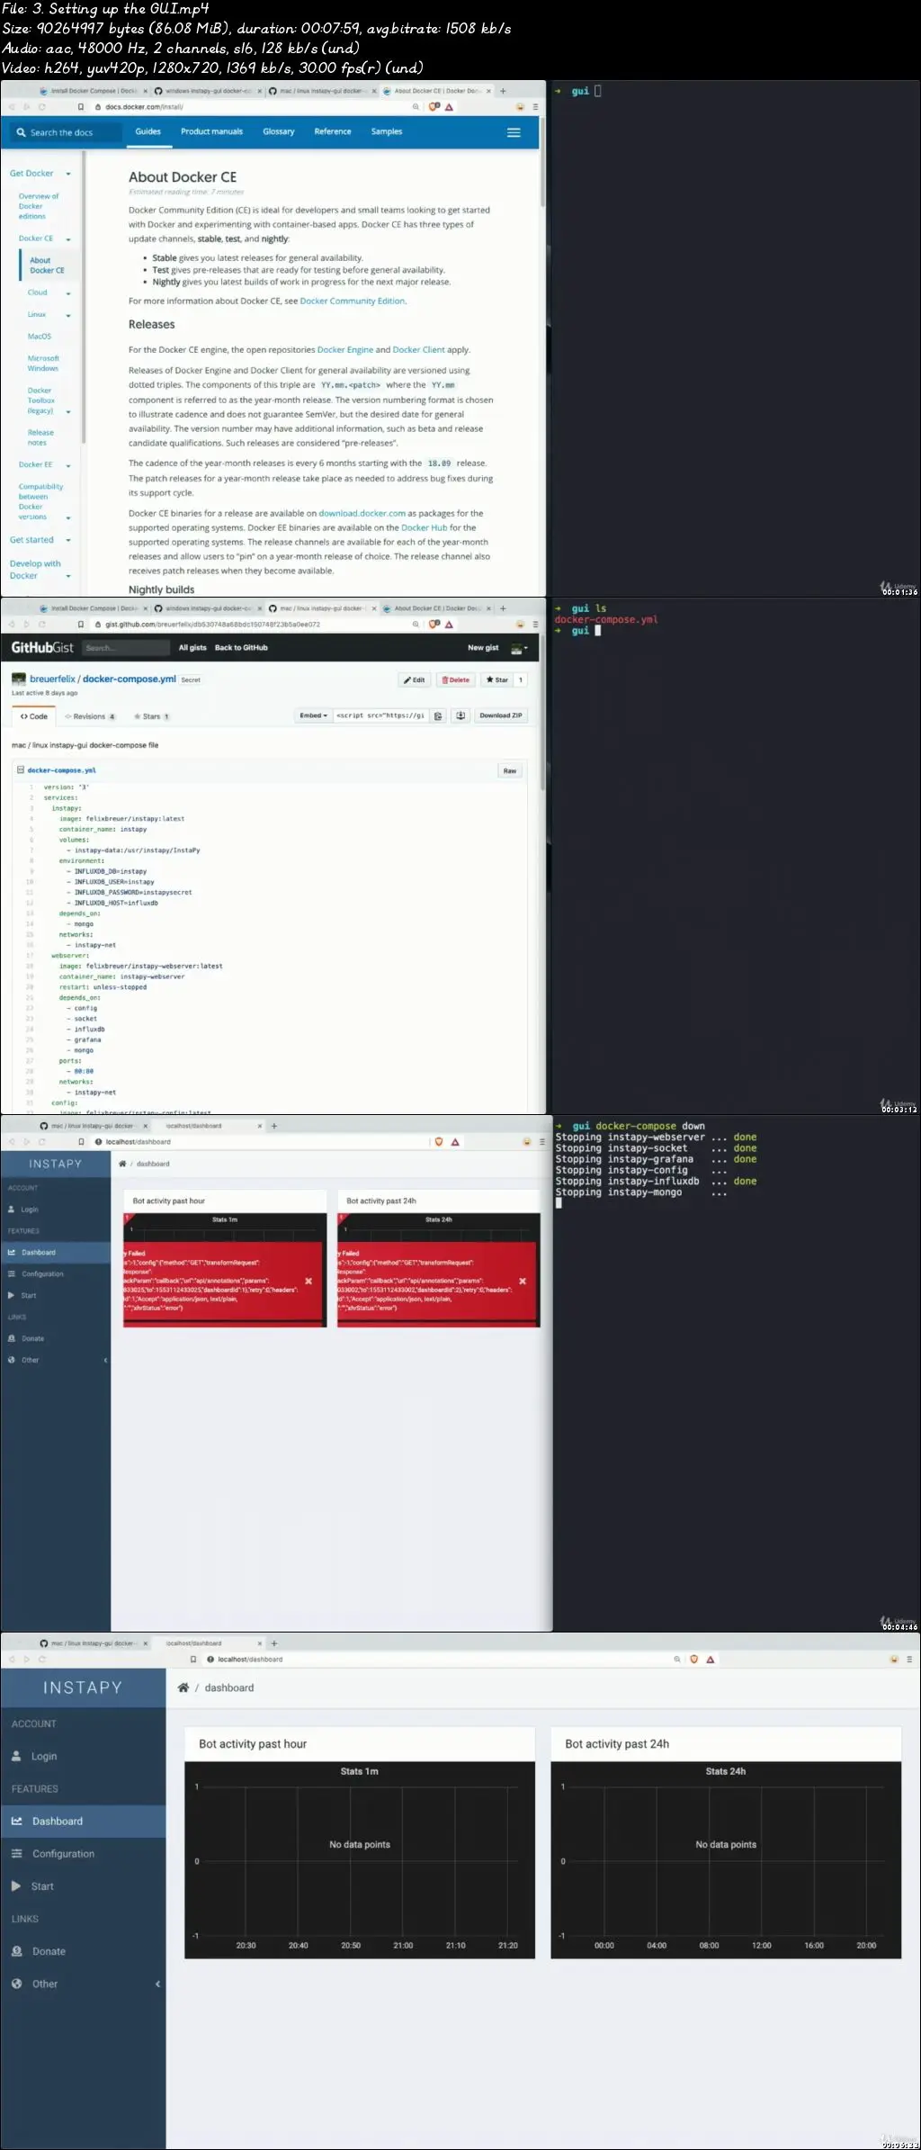Click Configuration sliders icon in large Instapy sidebar
Screen dimensions: 921x2150
(17, 1853)
